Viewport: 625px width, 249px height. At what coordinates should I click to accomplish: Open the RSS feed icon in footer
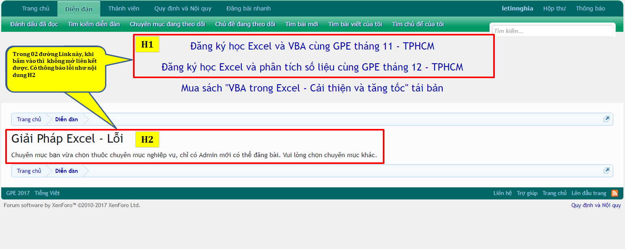(x=614, y=193)
